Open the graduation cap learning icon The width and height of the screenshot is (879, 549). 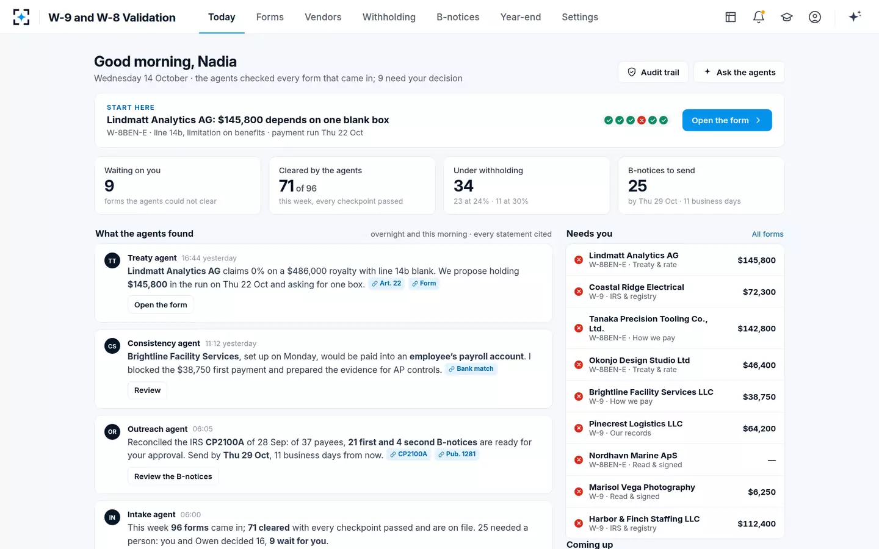click(787, 17)
